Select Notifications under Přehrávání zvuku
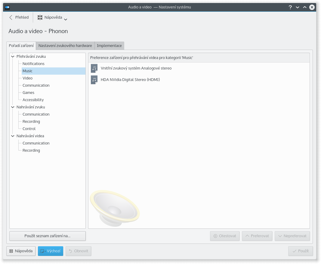 (33, 64)
